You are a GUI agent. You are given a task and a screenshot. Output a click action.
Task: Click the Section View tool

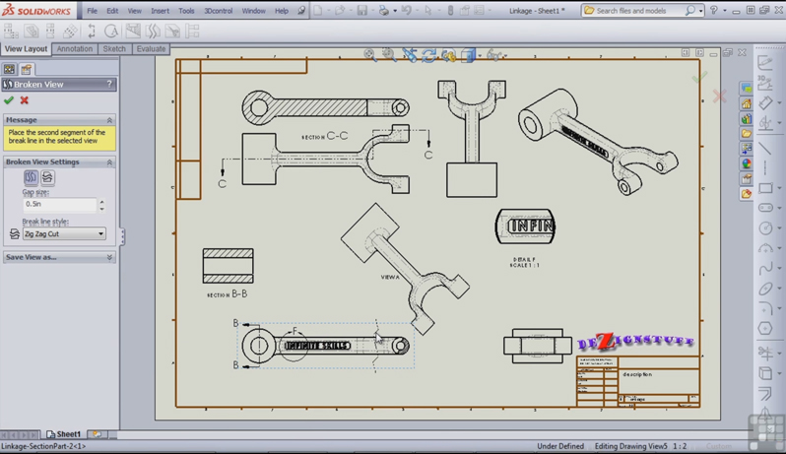[x=92, y=32]
